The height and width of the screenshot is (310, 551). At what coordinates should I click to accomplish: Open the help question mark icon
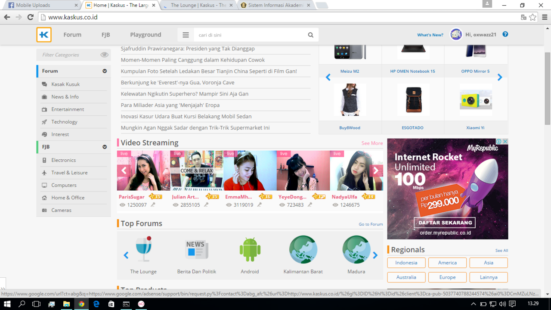point(505,34)
